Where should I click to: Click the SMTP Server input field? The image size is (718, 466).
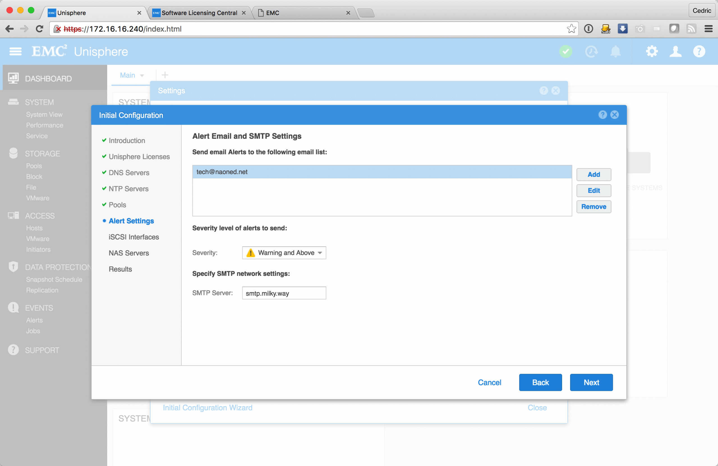pos(284,293)
